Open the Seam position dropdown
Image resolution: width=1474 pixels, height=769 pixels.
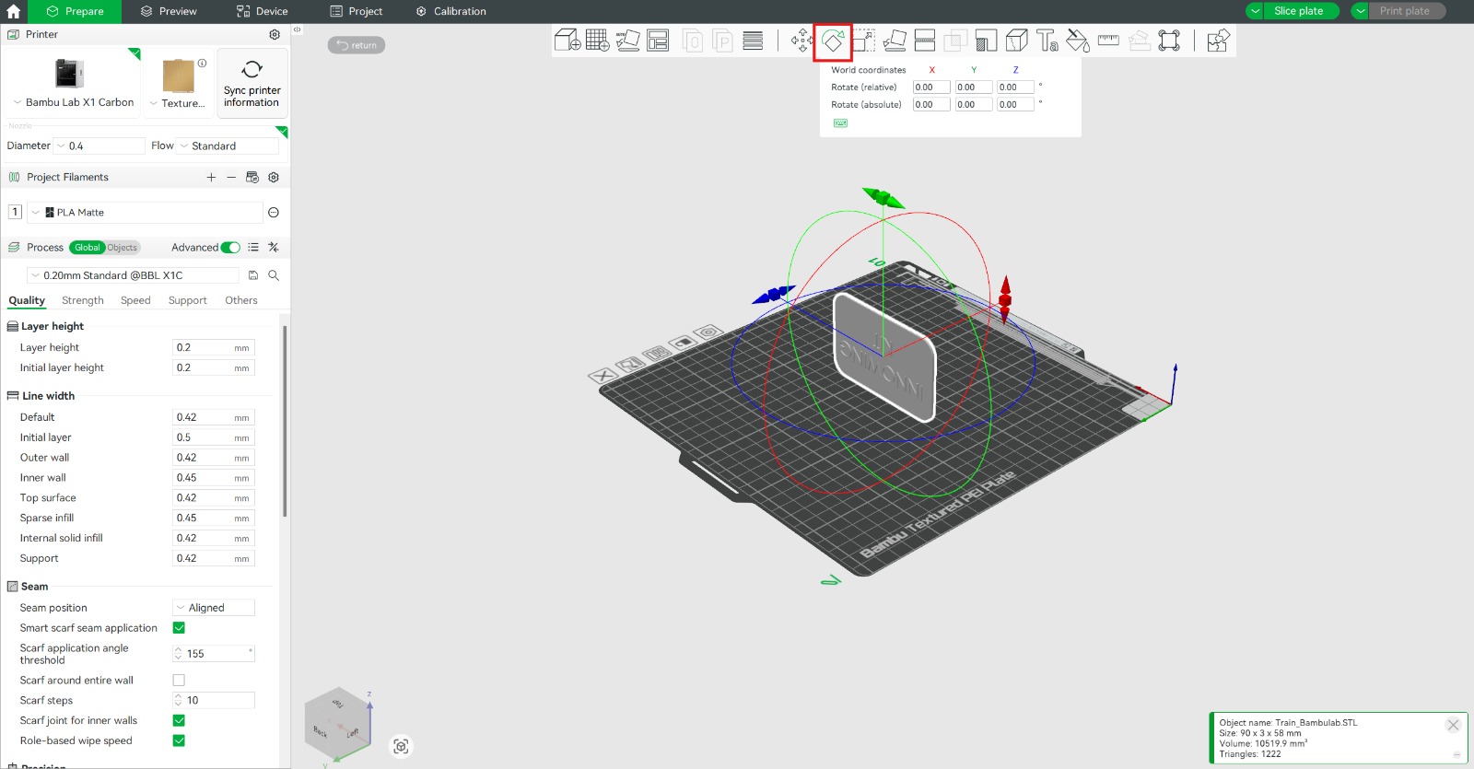point(214,608)
